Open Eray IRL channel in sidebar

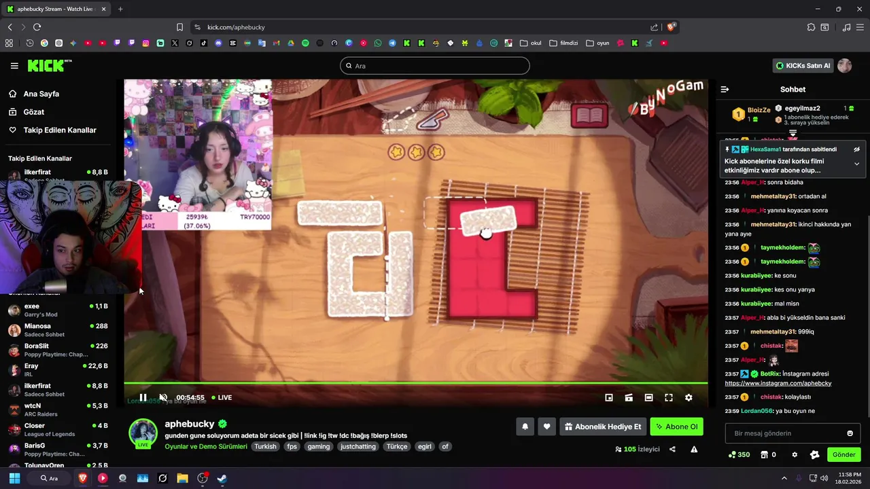[58, 369]
